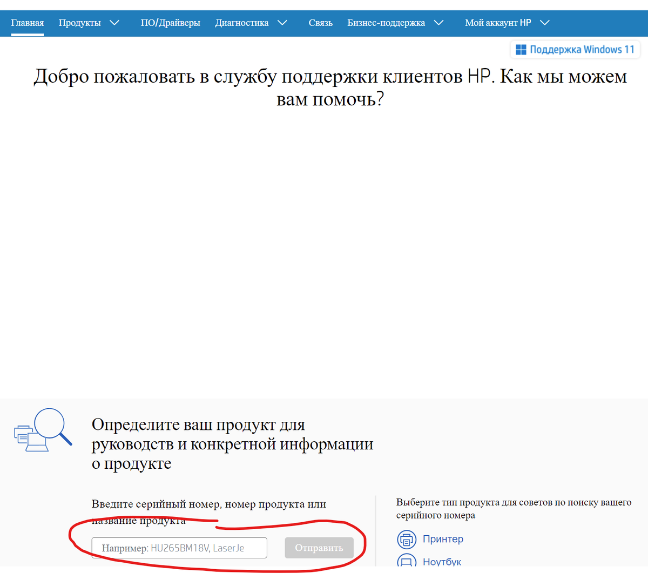Click the 'Определите ваш продукт' heading text

tap(233, 444)
